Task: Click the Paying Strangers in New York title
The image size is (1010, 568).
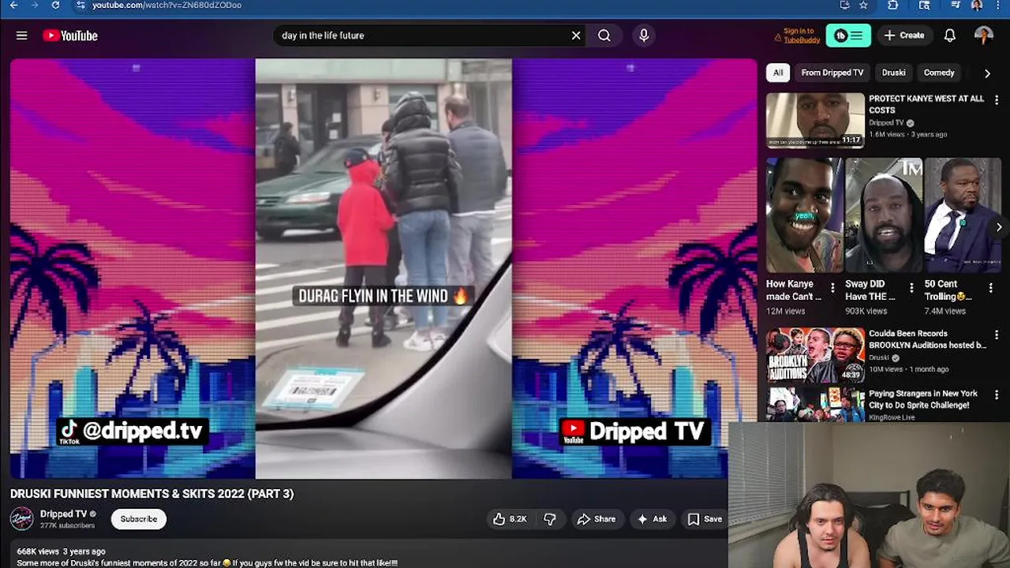Action: tap(923, 399)
